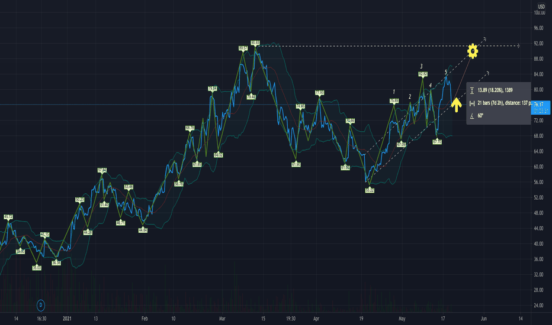This screenshot has height=325, width=552.
Task: Click the 40.00 price axis label
Action: coord(538,244)
